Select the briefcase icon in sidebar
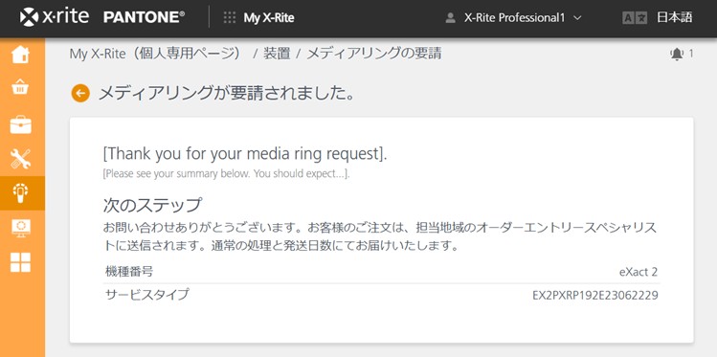717x357 pixels. [x=20, y=124]
